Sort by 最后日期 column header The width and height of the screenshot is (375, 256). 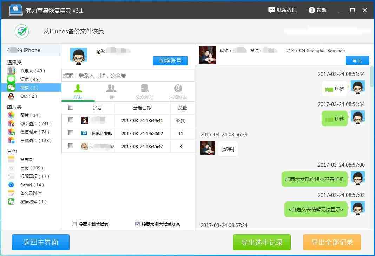[x=142, y=108]
